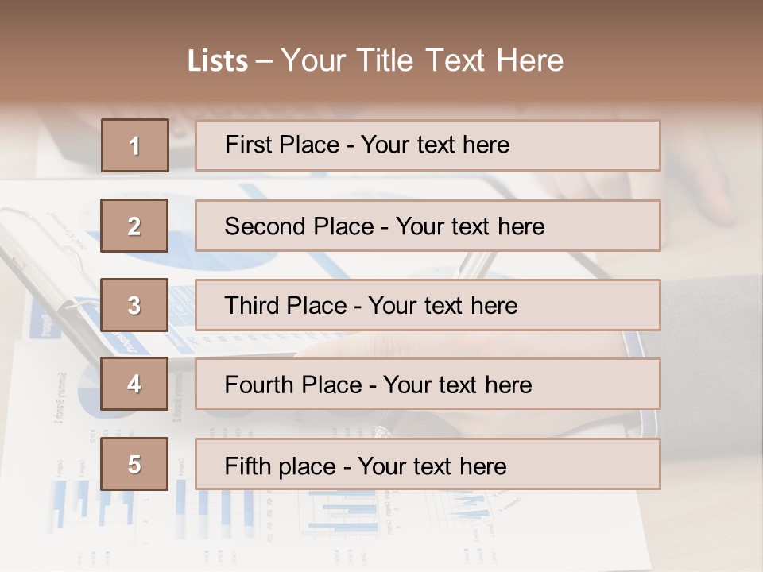The width and height of the screenshot is (763, 572).
Task: Select the Second Place text bar
Action: (x=428, y=226)
